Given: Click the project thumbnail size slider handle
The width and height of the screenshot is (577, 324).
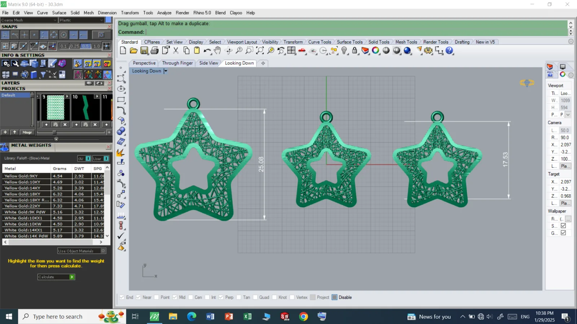Looking at the screenshot, I should tap(54, 132).
